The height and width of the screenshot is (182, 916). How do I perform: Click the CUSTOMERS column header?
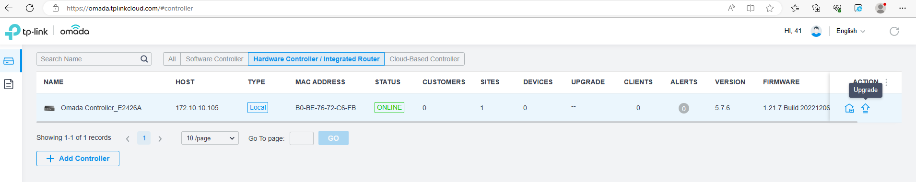(444, 82)
